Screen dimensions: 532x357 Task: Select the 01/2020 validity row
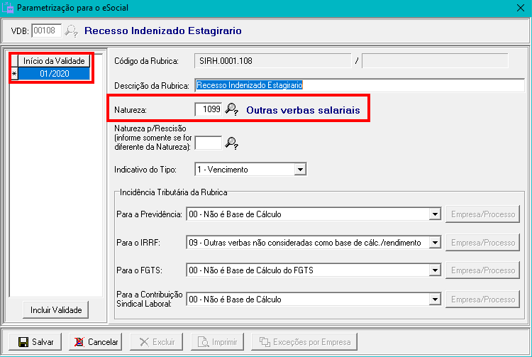tap(54, 74)
